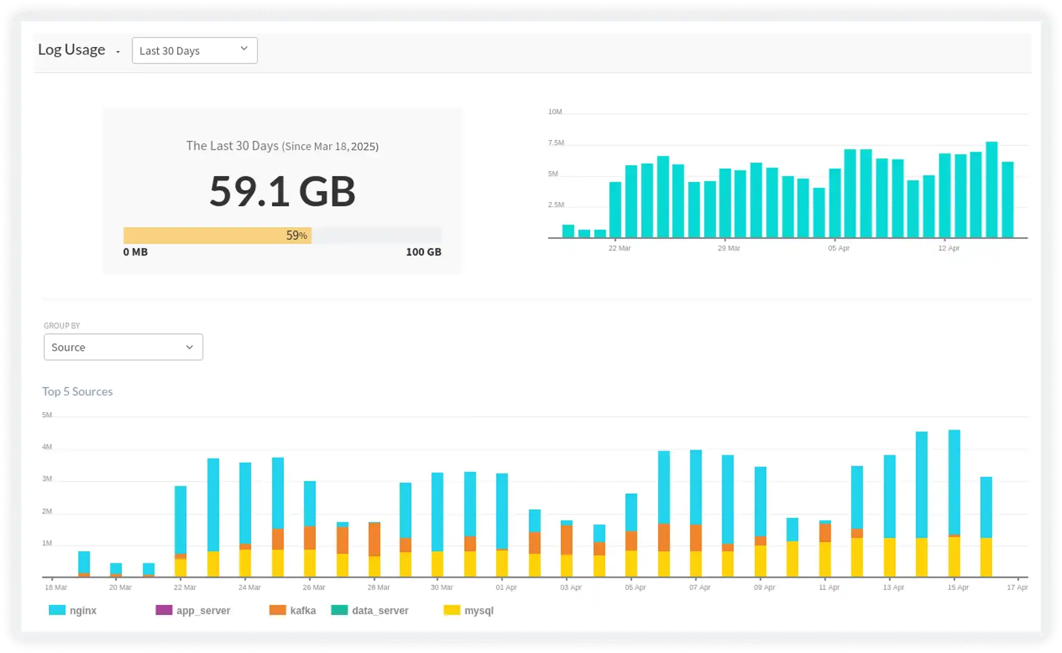Click the "0 MB" label under the progress bar
The image size is (1062, 653).
(135, 252)
